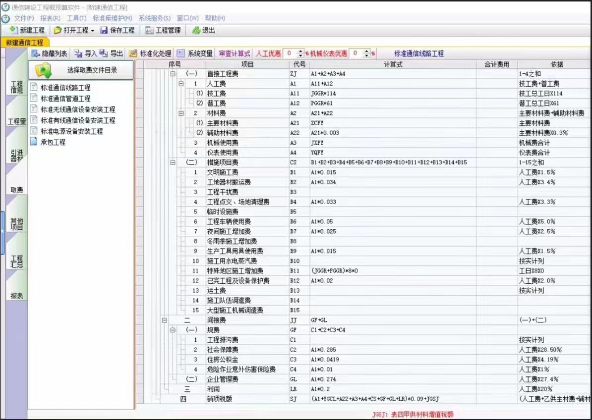The height and width of the screenshot is (420, 592).
Task: Open 工程管理 from the toolbar
Action: (x=149, y=30)
